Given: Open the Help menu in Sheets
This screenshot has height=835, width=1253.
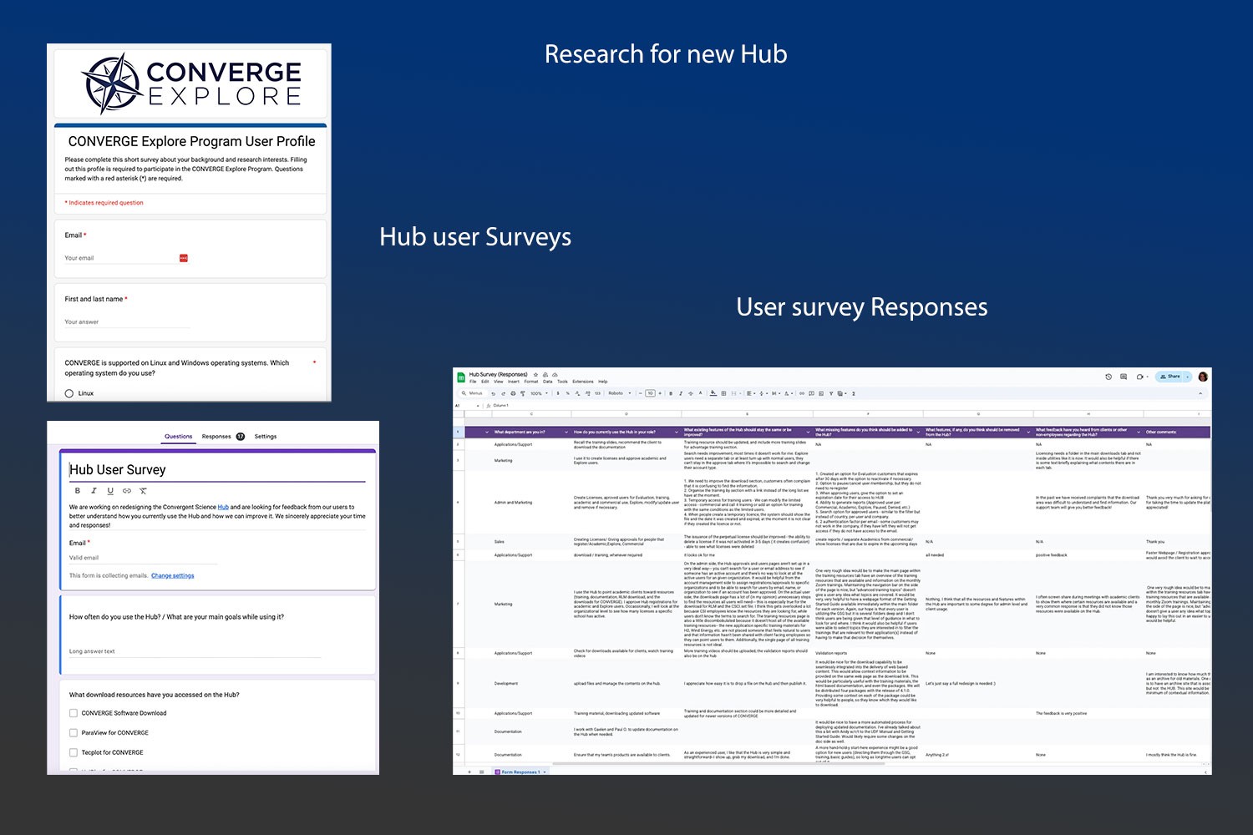Looking at the screenshot, I should pos(603,382).
